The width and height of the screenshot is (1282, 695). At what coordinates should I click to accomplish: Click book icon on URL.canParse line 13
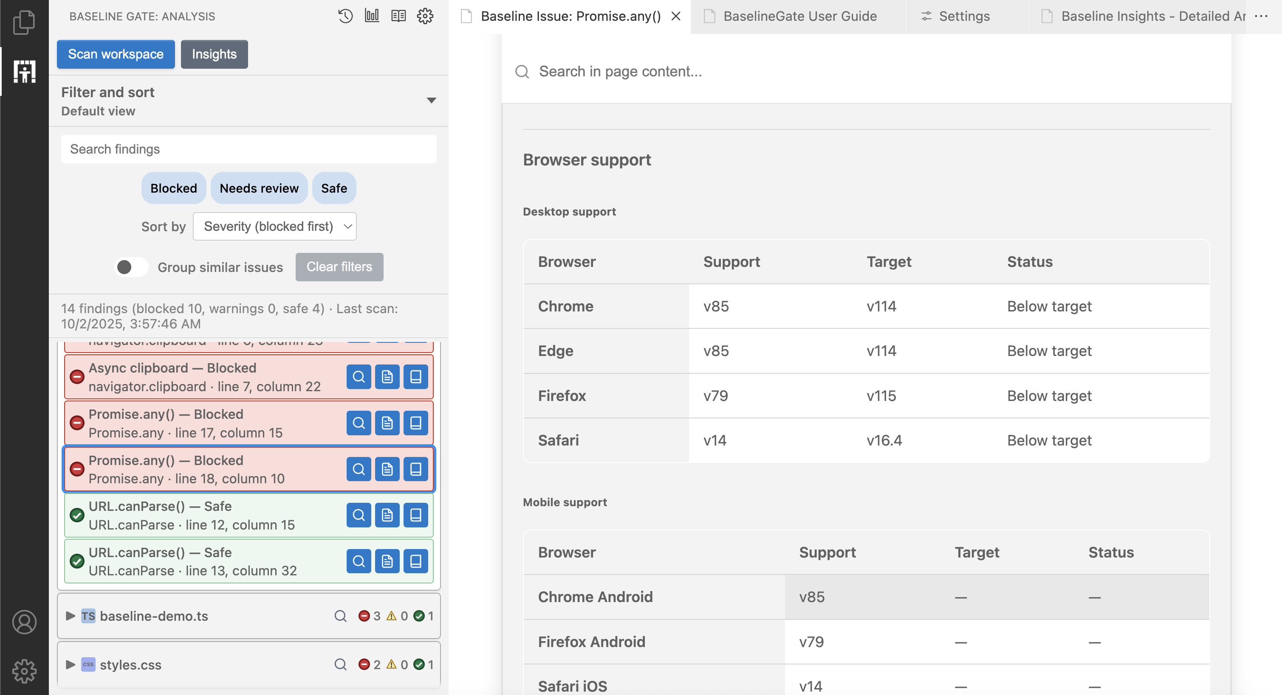tap(415, 561)
